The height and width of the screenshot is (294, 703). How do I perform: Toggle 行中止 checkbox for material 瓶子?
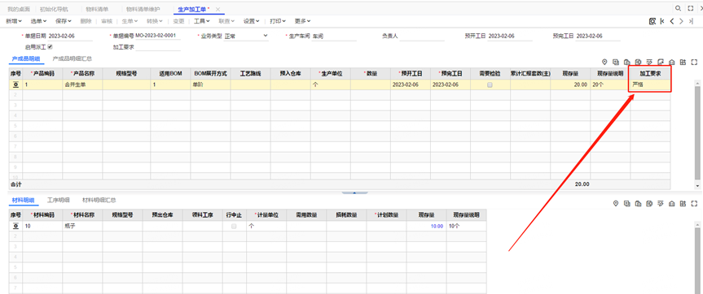click(x=234, y=227)
